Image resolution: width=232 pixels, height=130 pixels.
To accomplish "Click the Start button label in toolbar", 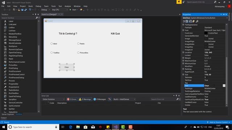I will pyautogui.click(x=74, y=10).
